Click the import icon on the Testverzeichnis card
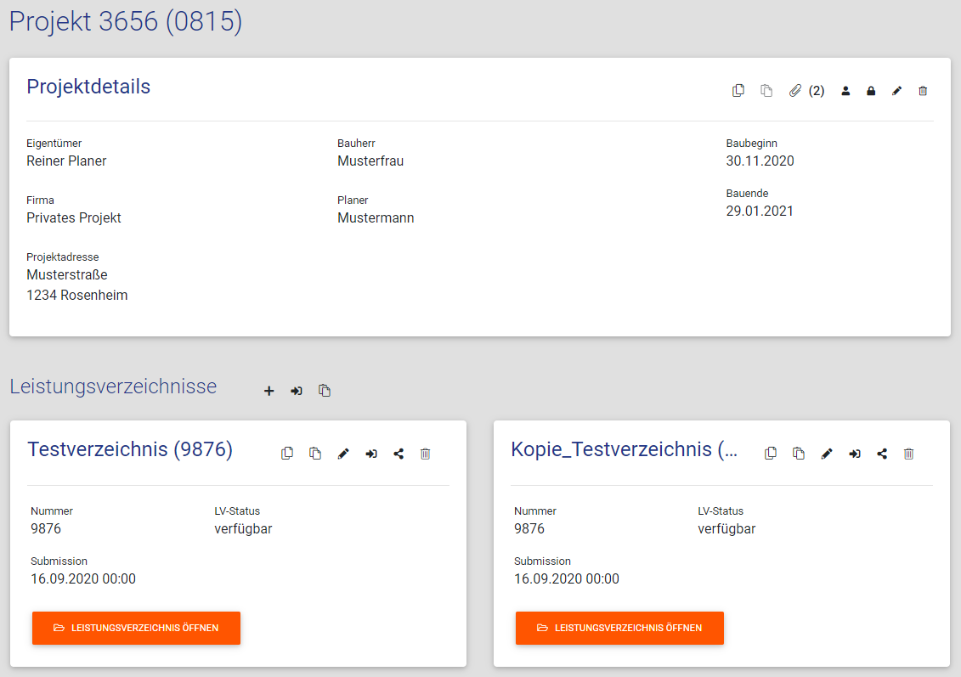961x677 pixels. pyautogui.click(x=371, y=454)
